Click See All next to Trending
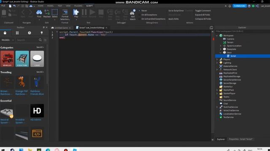Viewport: 270px width, 151px height. (x=40, y=72)
